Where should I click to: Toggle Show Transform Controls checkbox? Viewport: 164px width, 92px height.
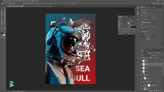click(23, 3)
